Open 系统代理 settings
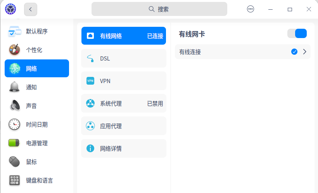The width and height of the screenshot is (318, 193). [x=124, y=103]
